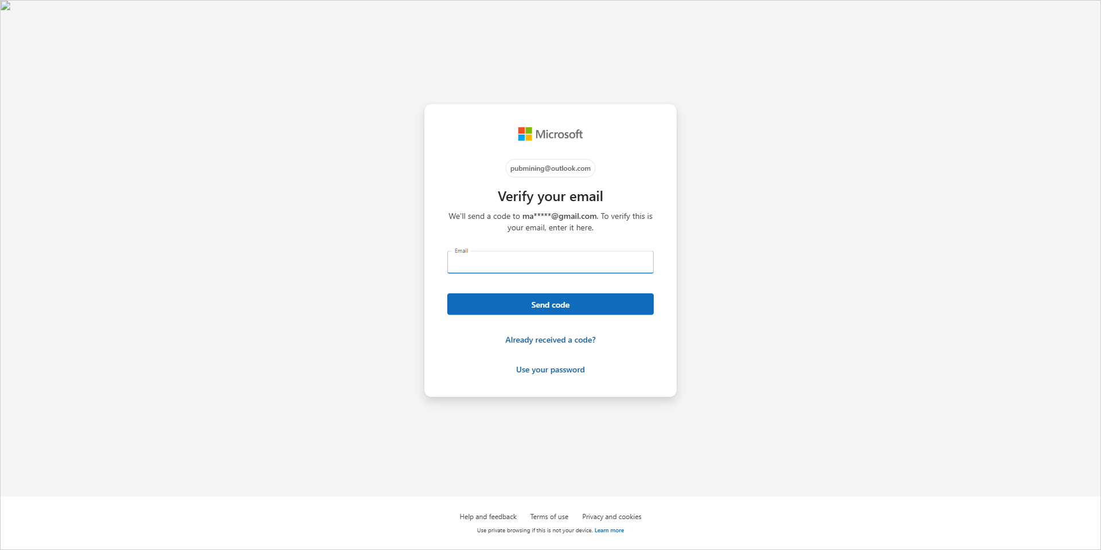
Task: Open Already received a code? link
Action: click(x=550, y=340)
